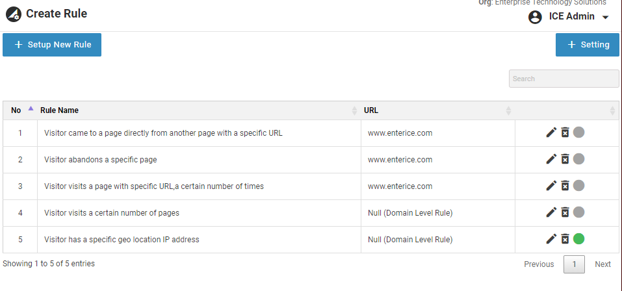Click the Next pagination link
This screenshot has height=291, width=622.
[x=603, y=264]
